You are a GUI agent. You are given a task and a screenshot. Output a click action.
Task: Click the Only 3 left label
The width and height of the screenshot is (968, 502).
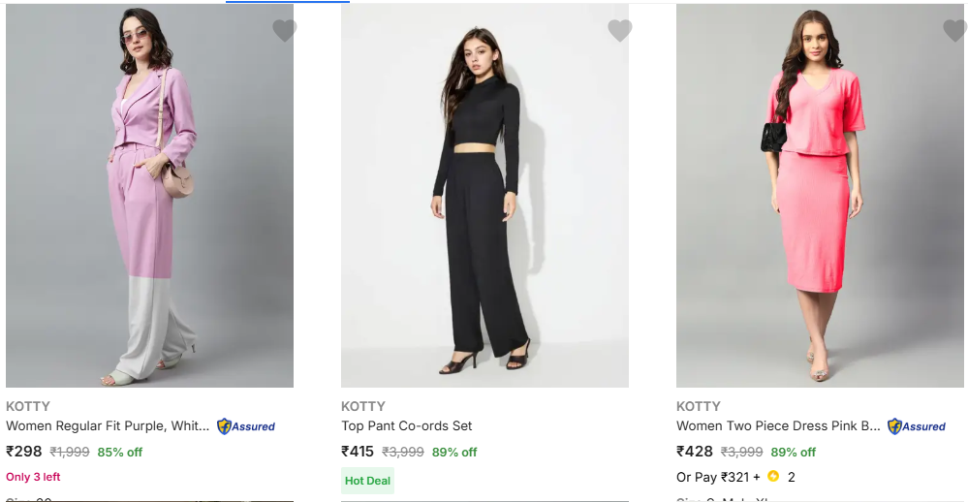pos(33,477)
